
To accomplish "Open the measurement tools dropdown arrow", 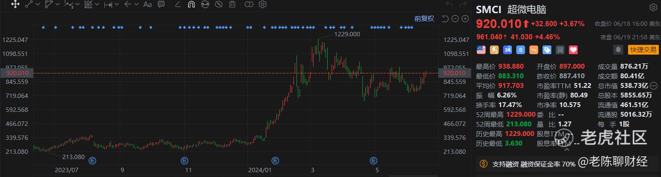I will (96, 5).
